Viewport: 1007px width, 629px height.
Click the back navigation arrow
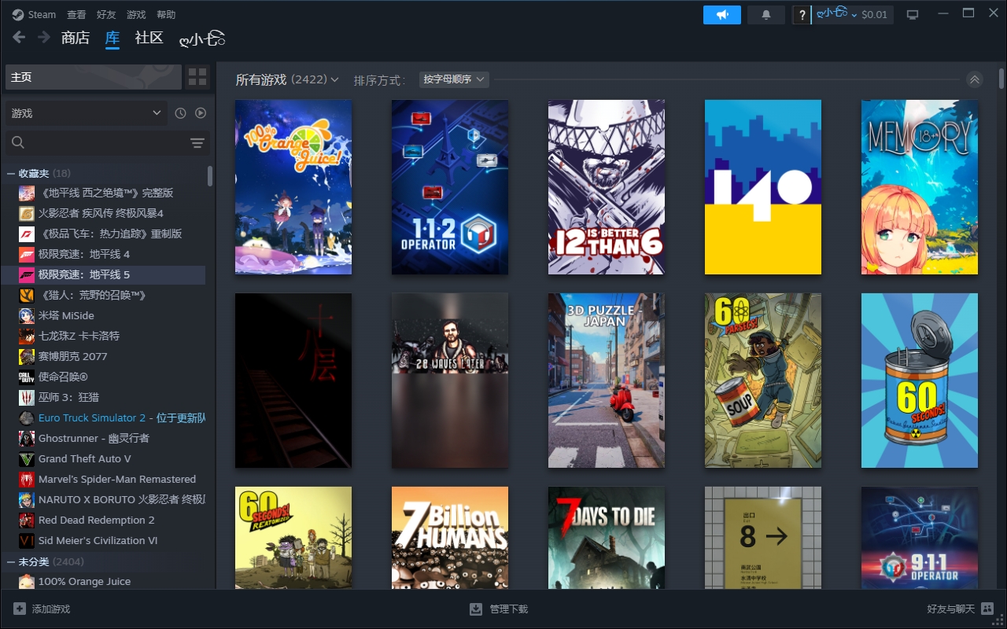tap(19, 37)
